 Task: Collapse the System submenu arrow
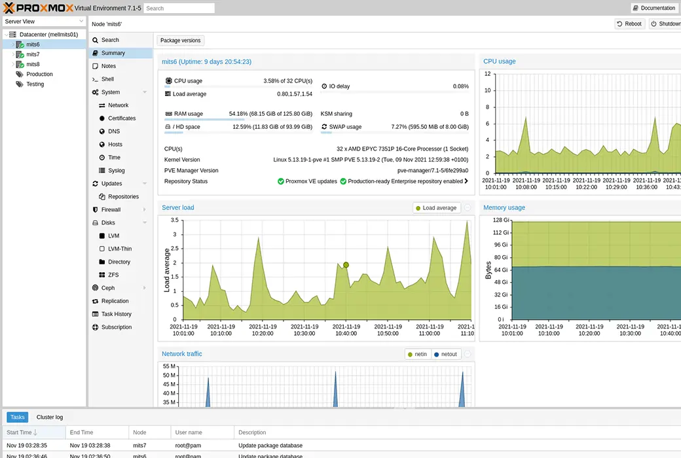(145, 92)
